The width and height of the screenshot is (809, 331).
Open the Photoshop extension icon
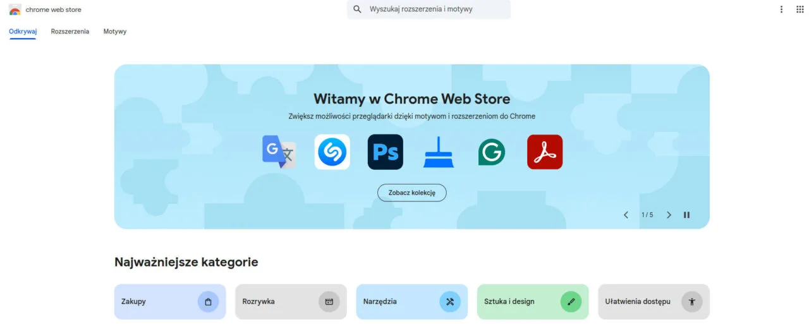386,152
